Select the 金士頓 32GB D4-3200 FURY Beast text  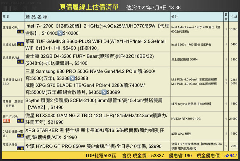(x=90, y=60)
